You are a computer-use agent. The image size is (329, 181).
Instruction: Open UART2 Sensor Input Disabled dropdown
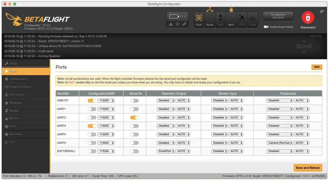[x=219, y=118]
